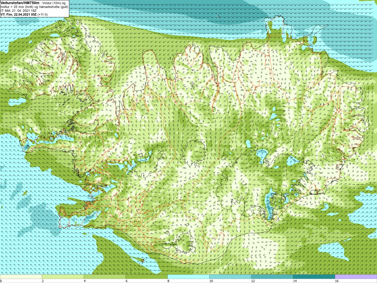The width and height of the screenshot is (377, 283).
Task: Click the "Veðurstofan/HM750m" title text
Action: pyautogui.click(x=20, y=3)
